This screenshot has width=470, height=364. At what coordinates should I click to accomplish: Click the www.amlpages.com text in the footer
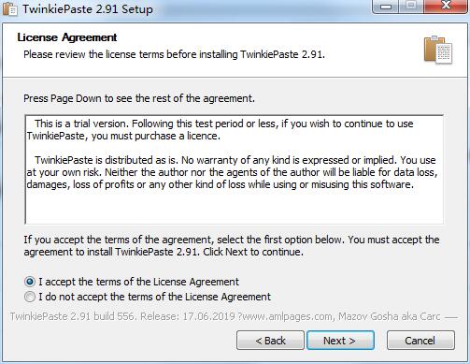pyautogui.click(x=288, y=316)
